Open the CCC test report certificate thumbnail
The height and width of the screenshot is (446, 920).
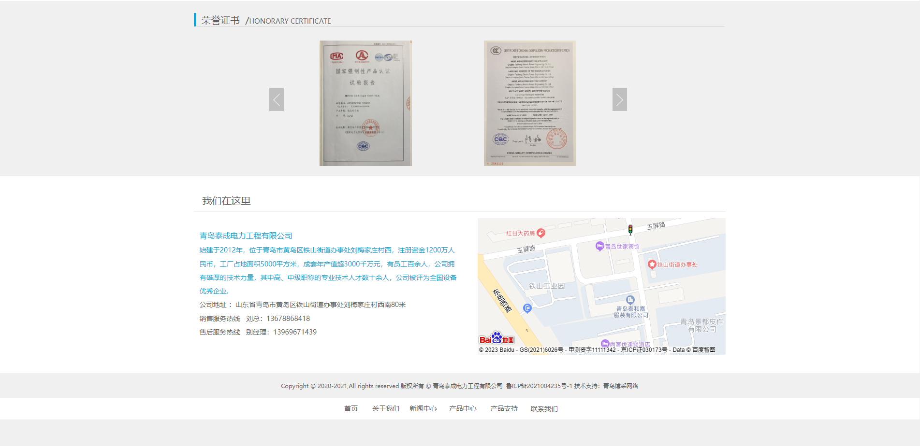(365, 103)
